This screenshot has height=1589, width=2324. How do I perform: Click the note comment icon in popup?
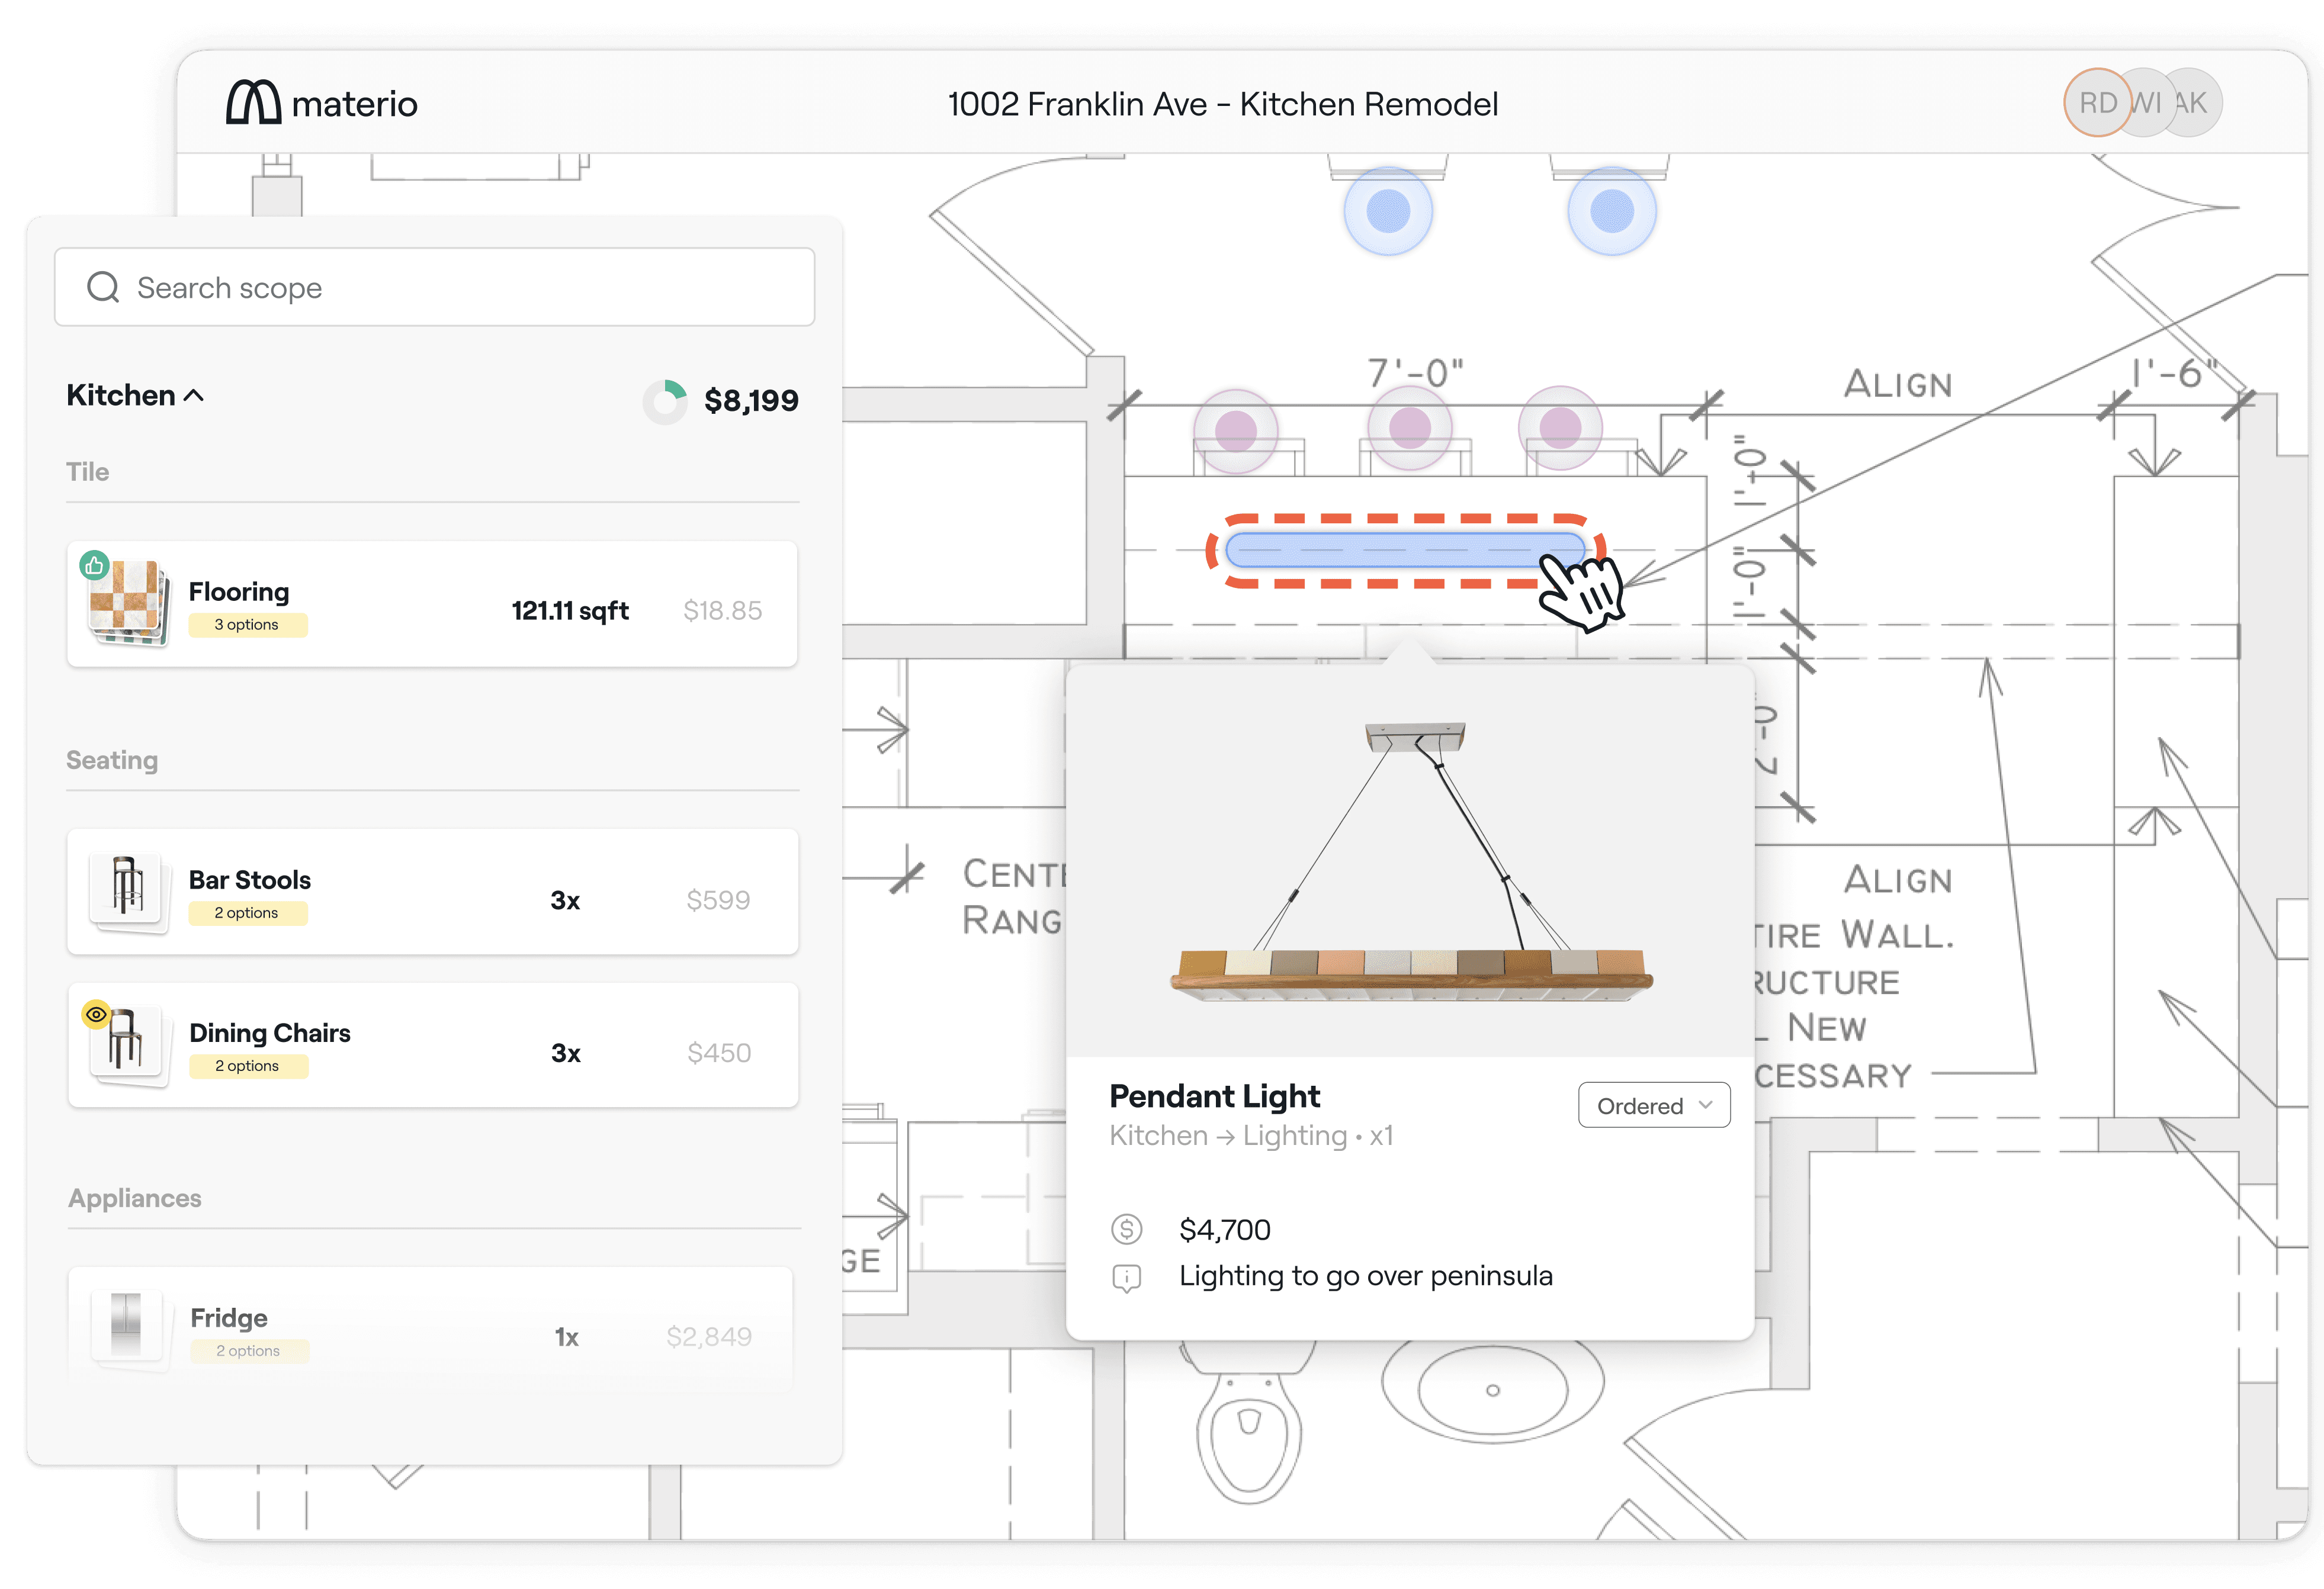(1127, 1277)
